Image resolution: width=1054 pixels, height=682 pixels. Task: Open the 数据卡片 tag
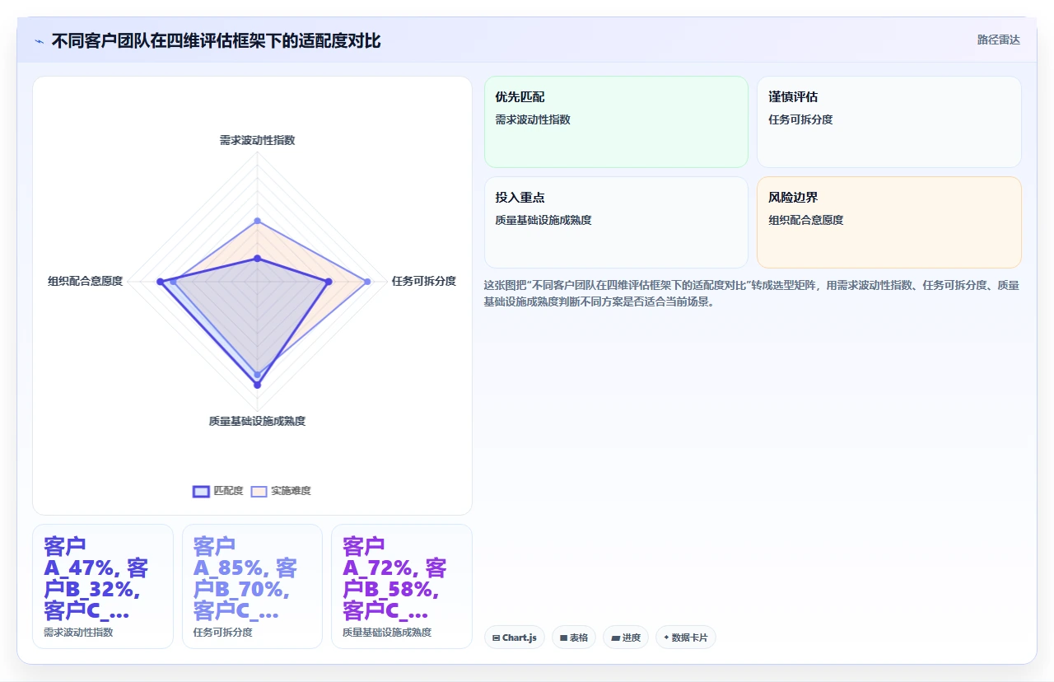click(686, 638)
